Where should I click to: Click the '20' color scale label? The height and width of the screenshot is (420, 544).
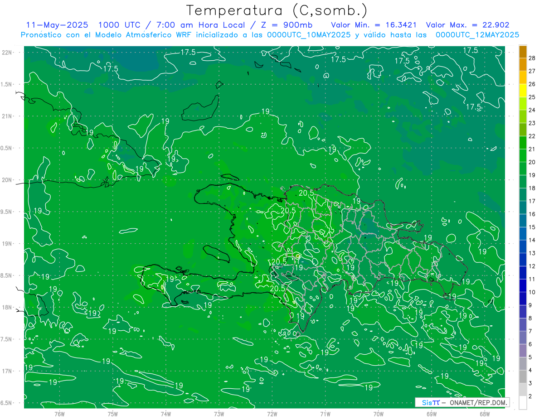coord(532,162)
